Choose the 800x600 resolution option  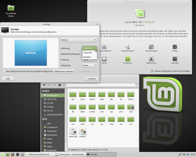coord(87,57)
